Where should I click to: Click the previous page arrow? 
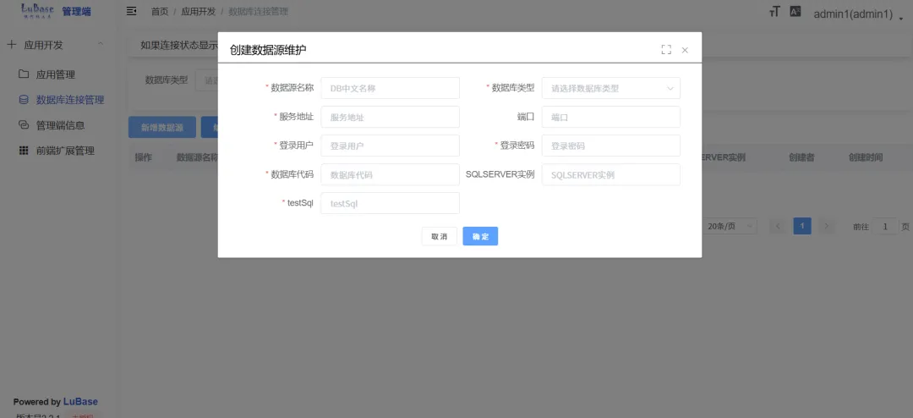(x=778, y=226)
